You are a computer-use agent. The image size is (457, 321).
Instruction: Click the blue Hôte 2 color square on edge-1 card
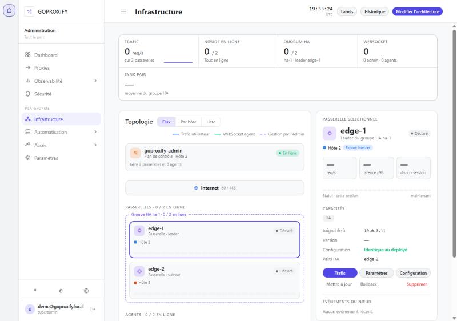pos(135,242)
